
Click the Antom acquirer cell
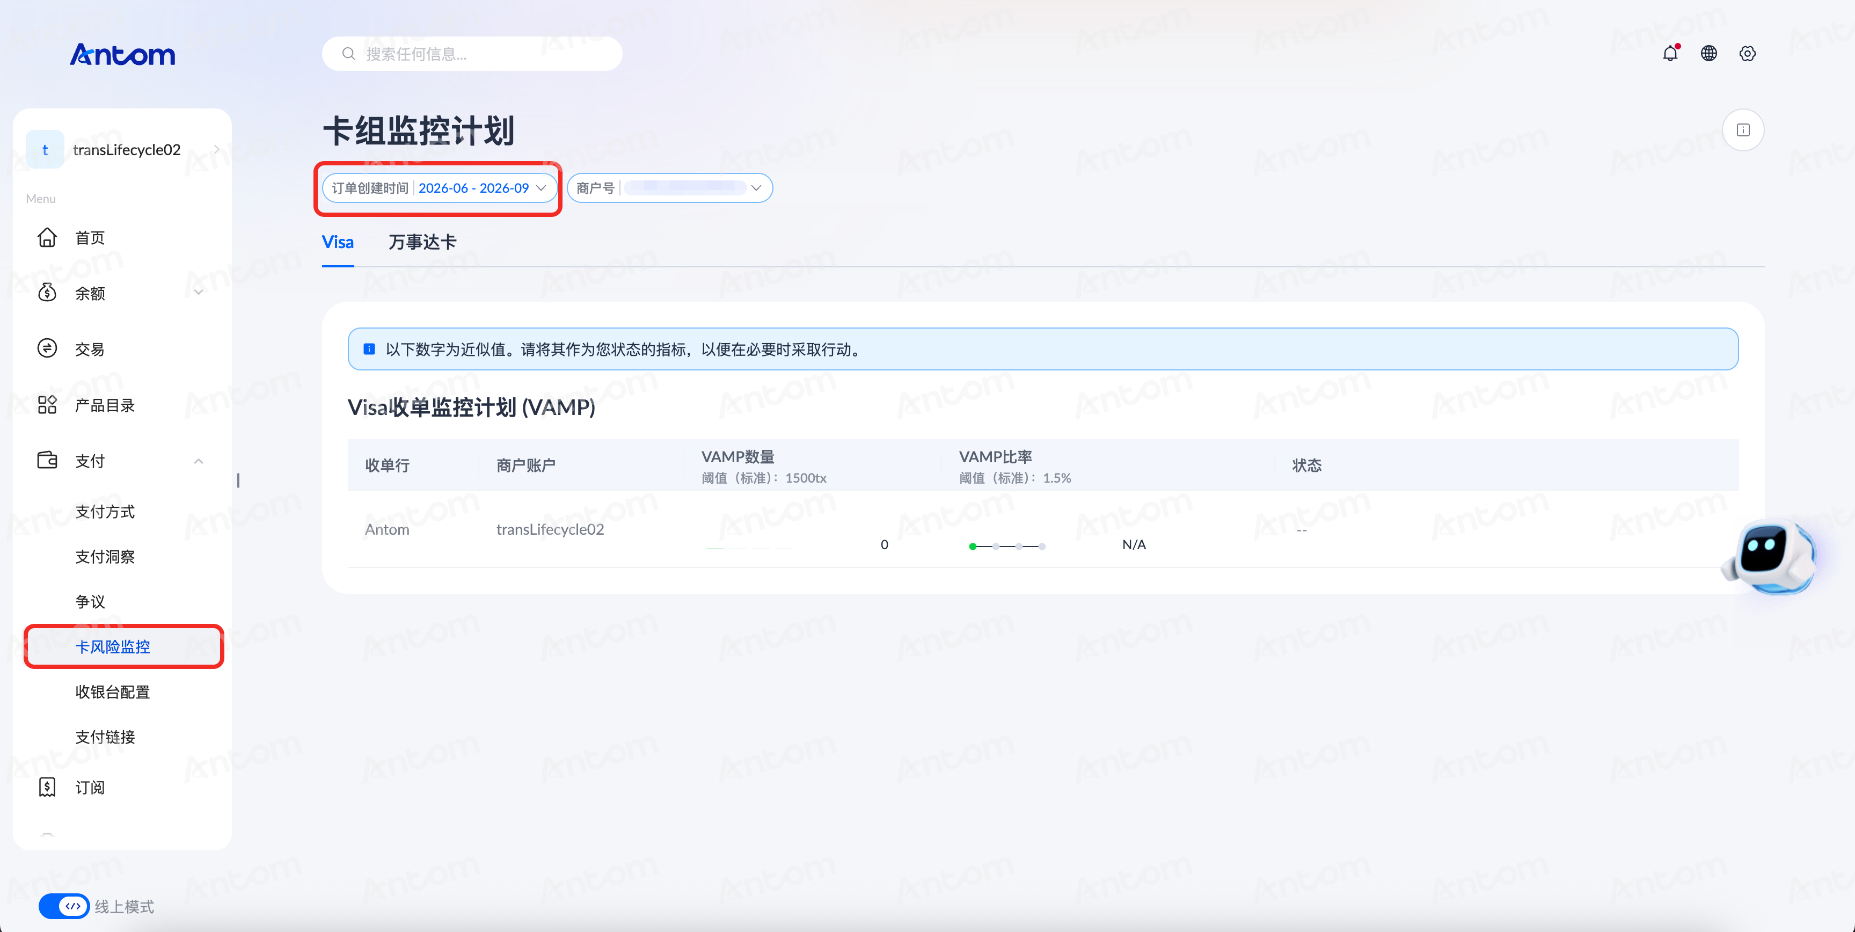(388, 529)
